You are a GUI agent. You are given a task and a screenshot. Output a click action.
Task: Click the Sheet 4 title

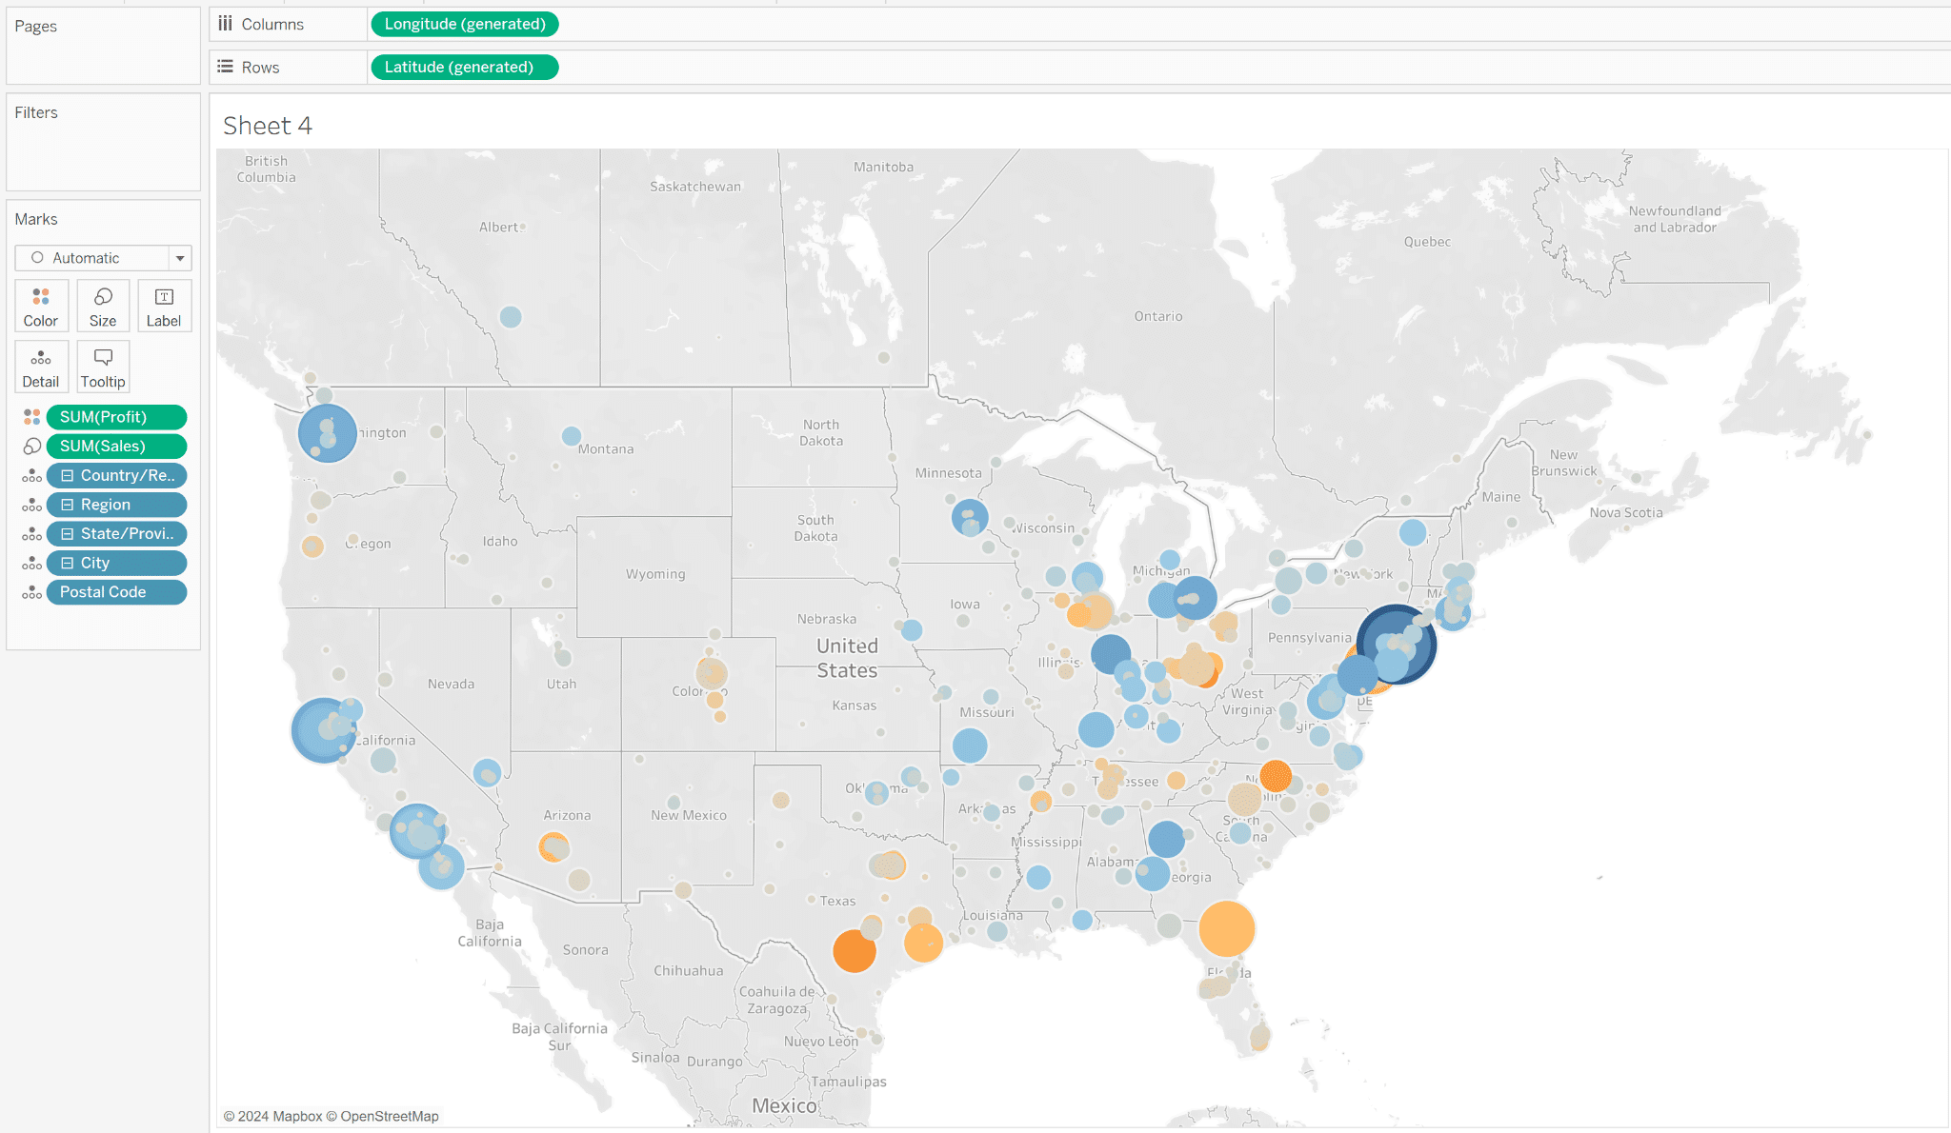[x=266, y=125]
